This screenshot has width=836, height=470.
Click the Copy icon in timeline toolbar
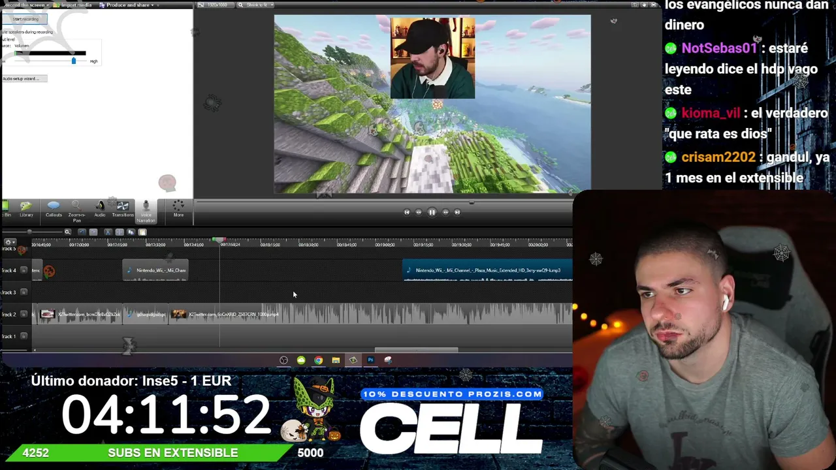point(131,232)
